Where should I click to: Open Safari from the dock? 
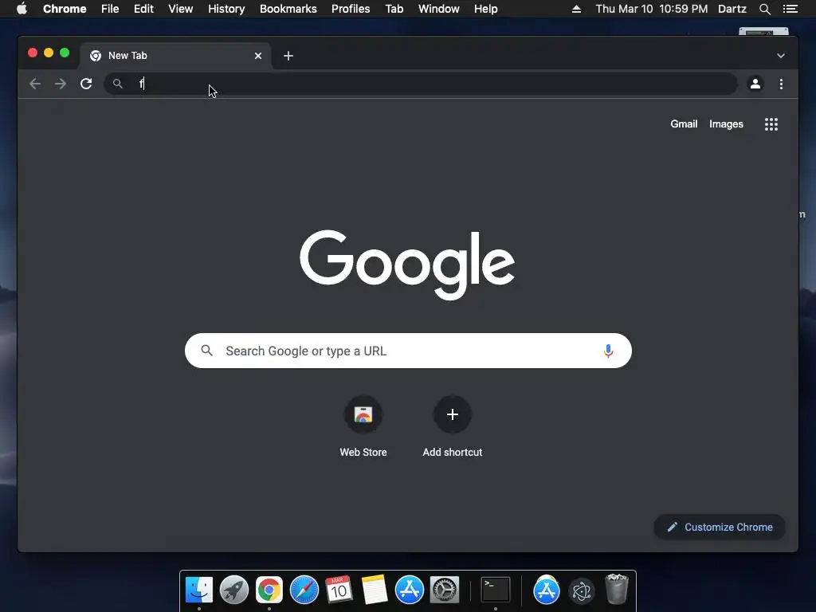[304, 590]
